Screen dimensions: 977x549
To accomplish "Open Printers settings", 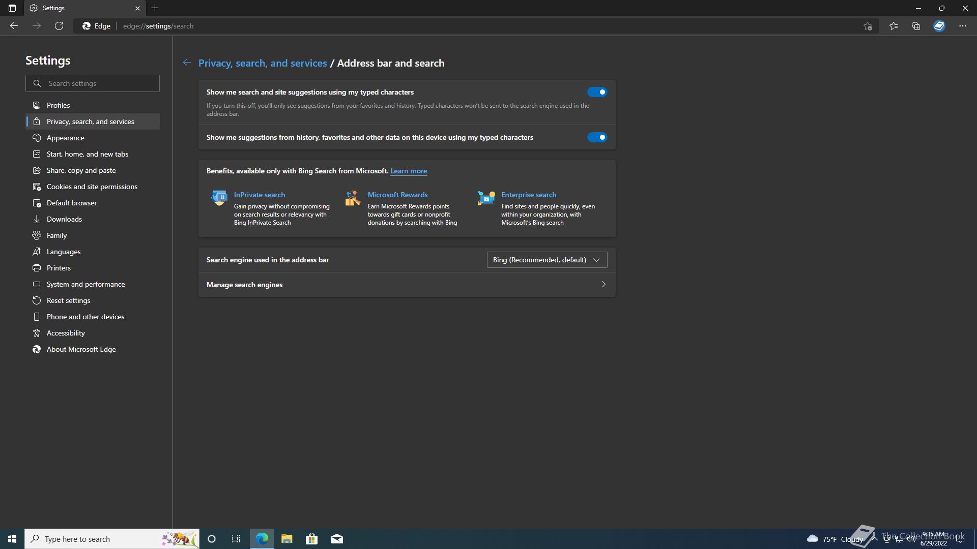I will tap(93, 268).
